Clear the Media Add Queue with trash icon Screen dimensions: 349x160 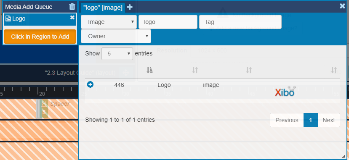[72, 7]
